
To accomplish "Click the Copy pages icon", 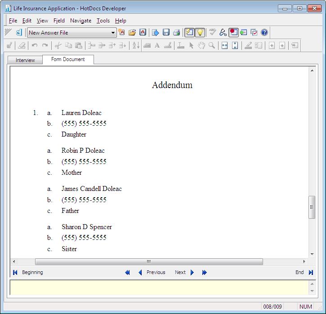I will click(x=68, y=45).
